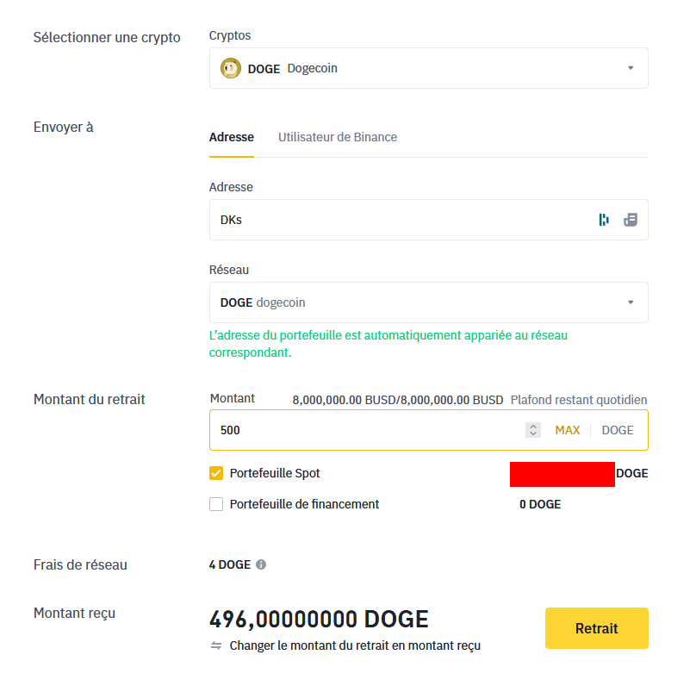Open the Cryptos dropdown arrow

[x=631, y=68]
